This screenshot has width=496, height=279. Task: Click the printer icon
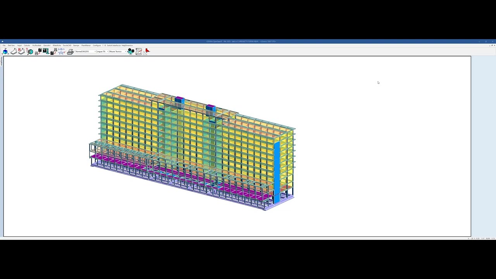click(70, 52)
